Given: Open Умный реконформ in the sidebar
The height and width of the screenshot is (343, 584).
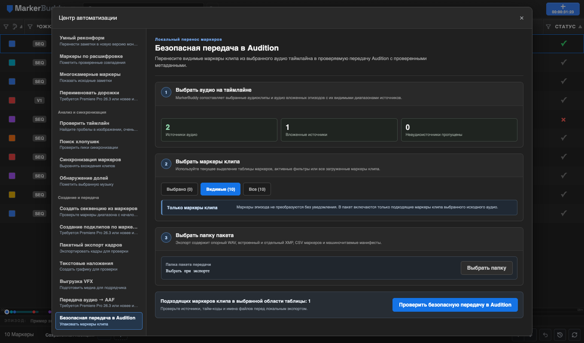Looking at the screenshot, I should click(99, 41).
